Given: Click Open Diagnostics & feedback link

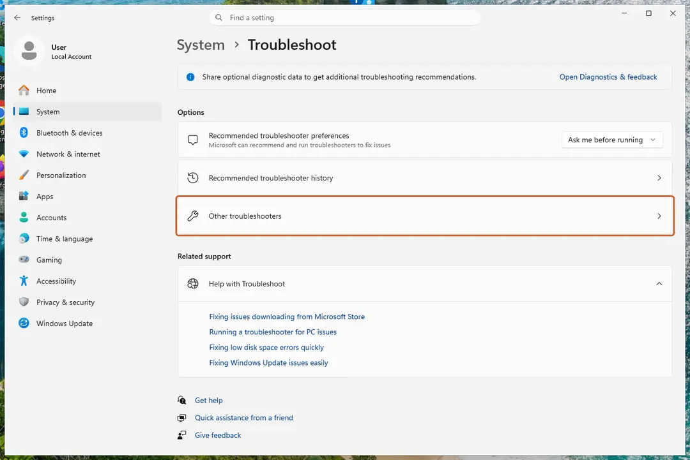Looking at the screenshot, I should [608, 77].
